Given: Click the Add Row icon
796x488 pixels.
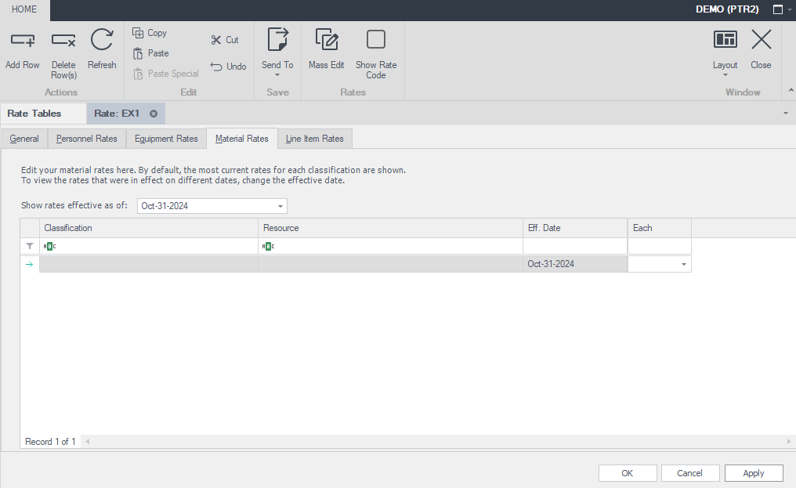Looking at the screenshot, I should (23, 41).
